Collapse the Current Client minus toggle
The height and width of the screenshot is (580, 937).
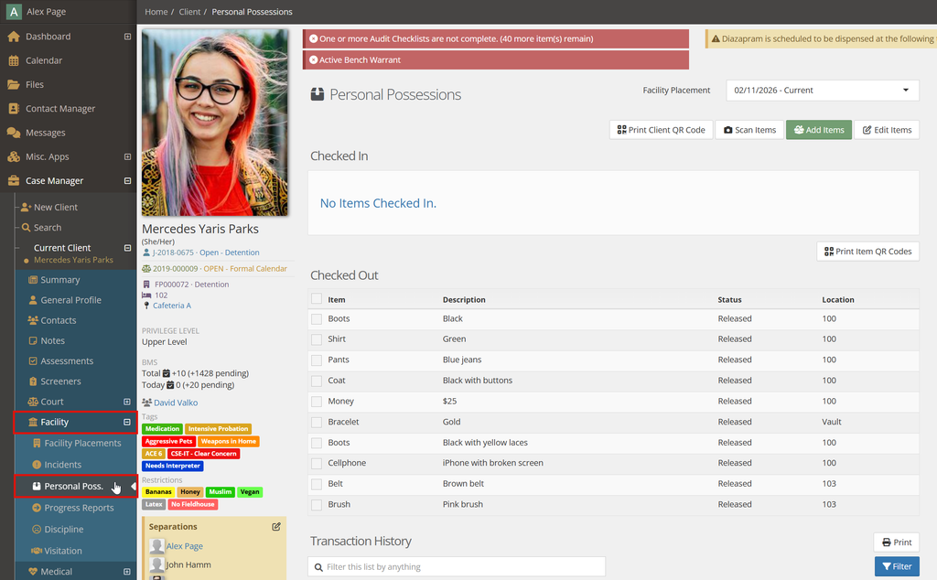pos(127,248)
